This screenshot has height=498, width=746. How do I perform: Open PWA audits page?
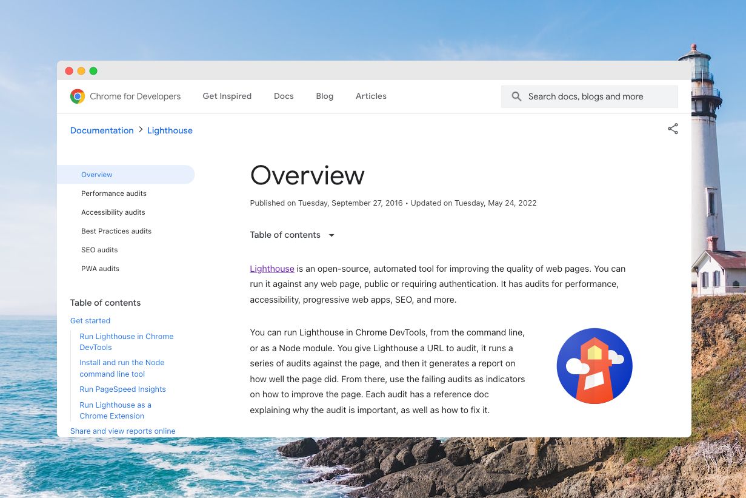tap(100, 269)
